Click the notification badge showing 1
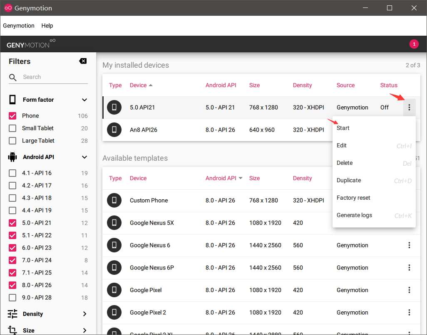 click(414, 44)
